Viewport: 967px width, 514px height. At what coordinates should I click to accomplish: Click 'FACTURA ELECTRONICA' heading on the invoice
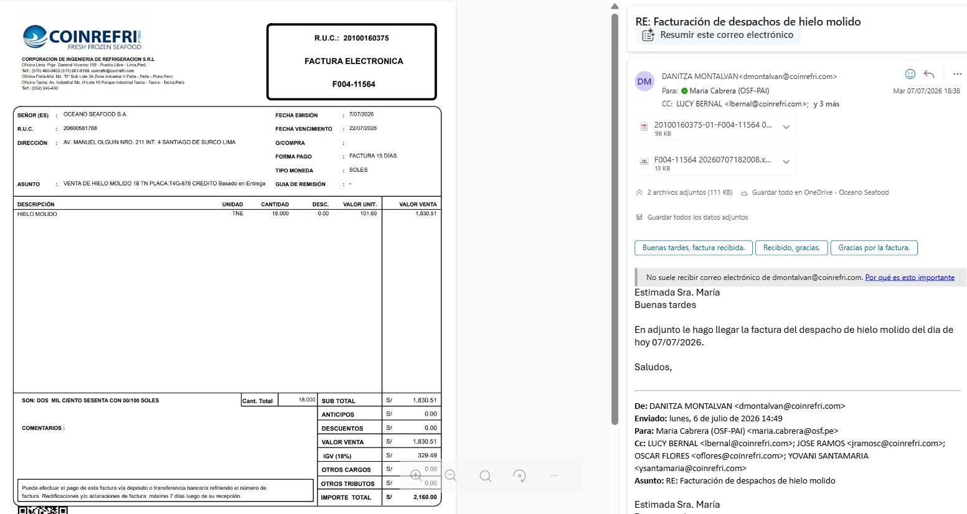(x=354, y=61)
